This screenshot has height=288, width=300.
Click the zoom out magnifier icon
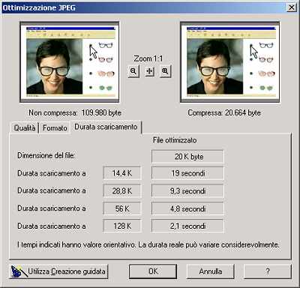click(133, 71)
